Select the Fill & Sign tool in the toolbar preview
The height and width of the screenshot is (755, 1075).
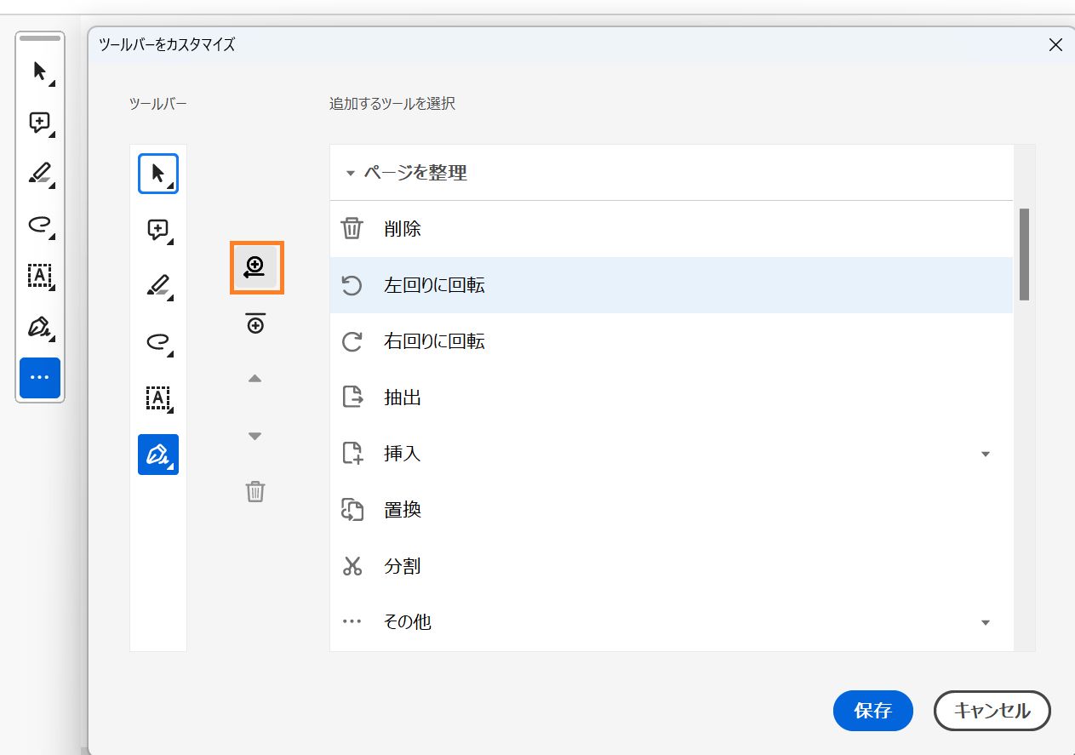[x=158, y=455]
